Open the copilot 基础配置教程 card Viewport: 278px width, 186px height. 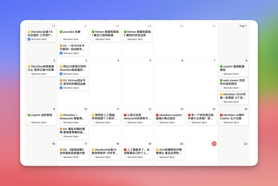point(234,68)
